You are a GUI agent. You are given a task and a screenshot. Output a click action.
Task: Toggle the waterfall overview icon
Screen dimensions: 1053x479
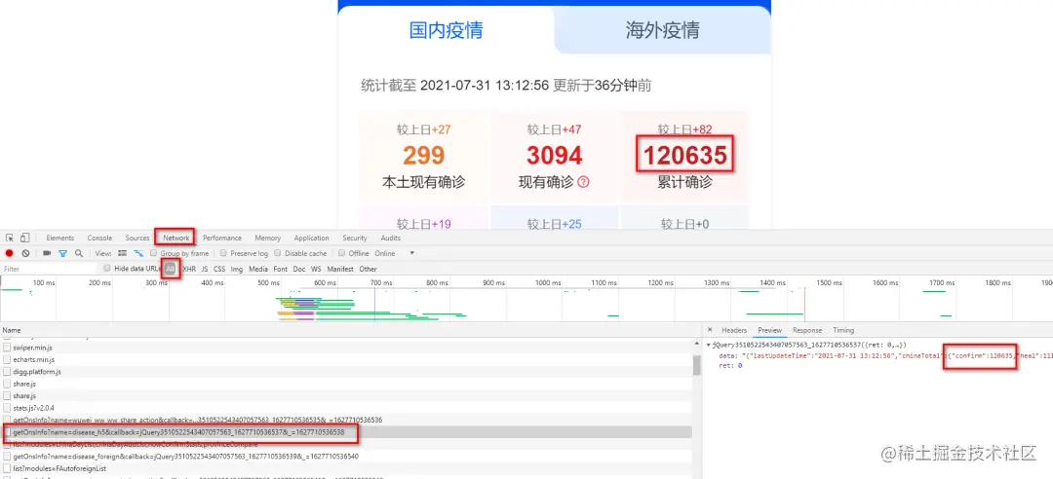[x=139, y=253]
